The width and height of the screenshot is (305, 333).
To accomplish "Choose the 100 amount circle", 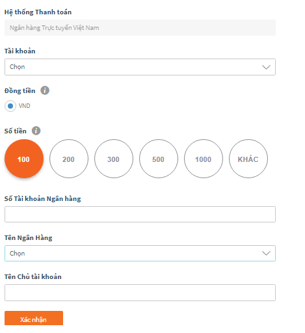I will (x=24, y=159).
